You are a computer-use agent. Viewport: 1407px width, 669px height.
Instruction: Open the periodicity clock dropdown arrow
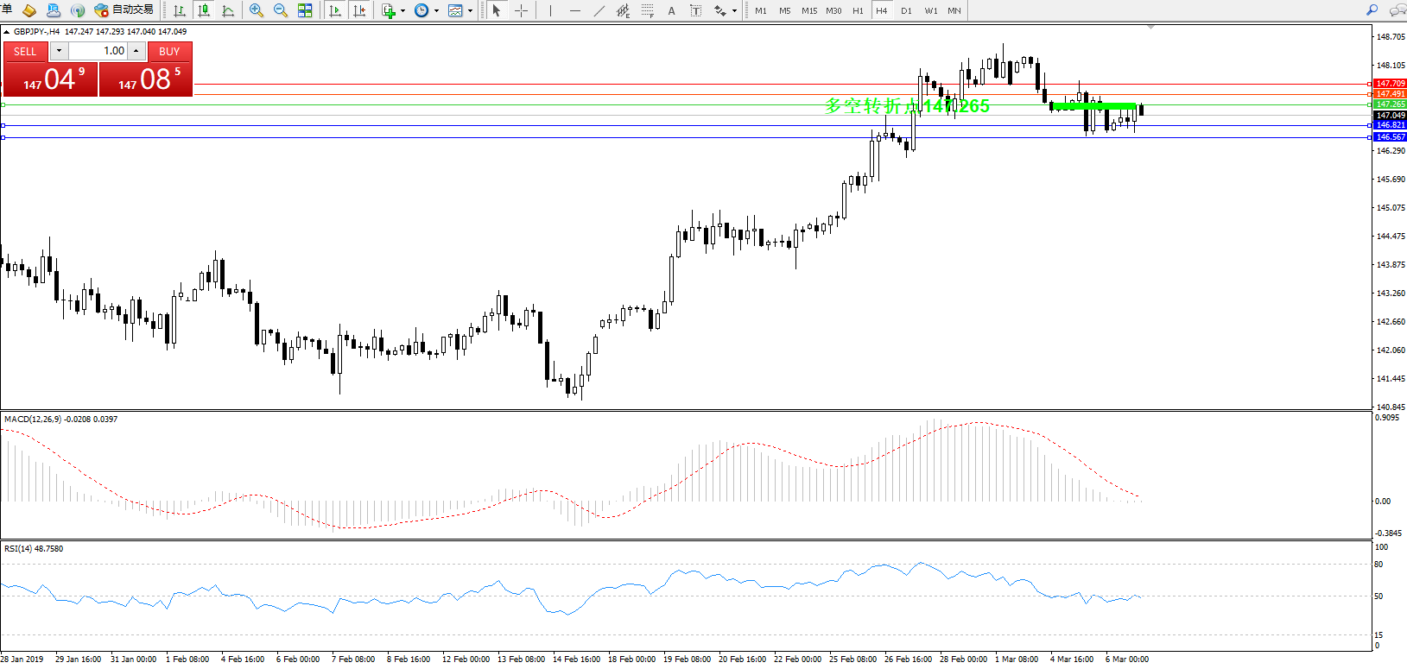coord(436,11)
